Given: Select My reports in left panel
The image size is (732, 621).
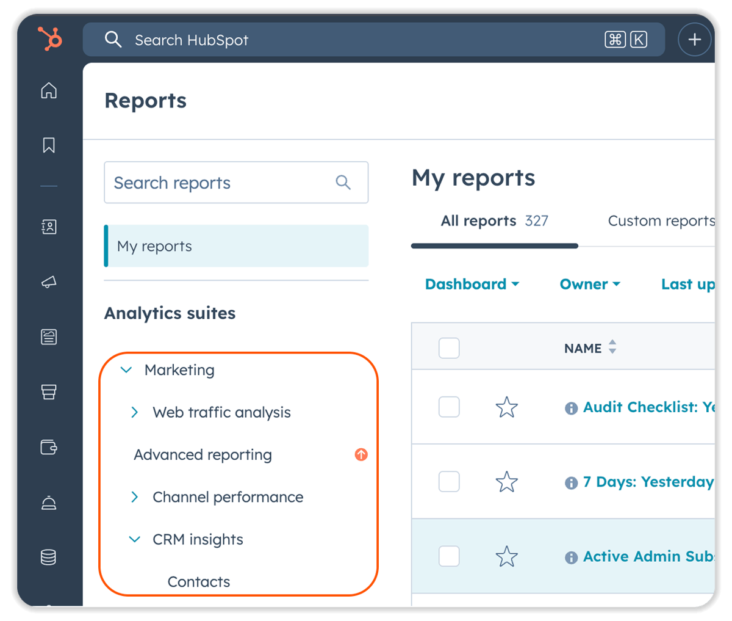Looking at the screenshot, I should tap(237, 246).
